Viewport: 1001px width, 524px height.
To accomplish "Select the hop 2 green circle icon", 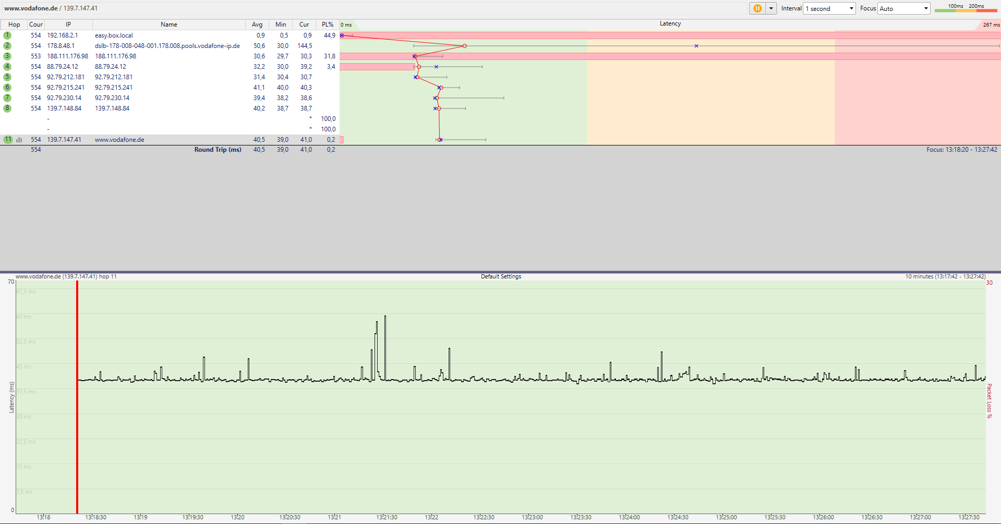I will 7,46.
